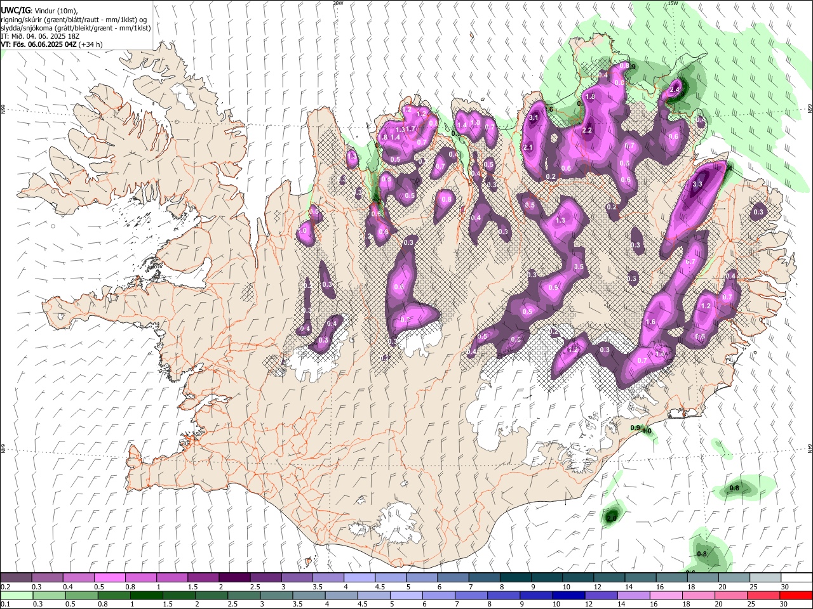Click the '12' label on the snow scale
This screenshot has height=609, width=813.
point(598,587)
